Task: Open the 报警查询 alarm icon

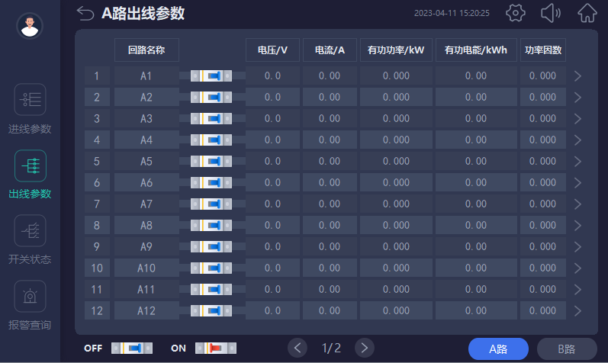Action: [x=30, y=296]
